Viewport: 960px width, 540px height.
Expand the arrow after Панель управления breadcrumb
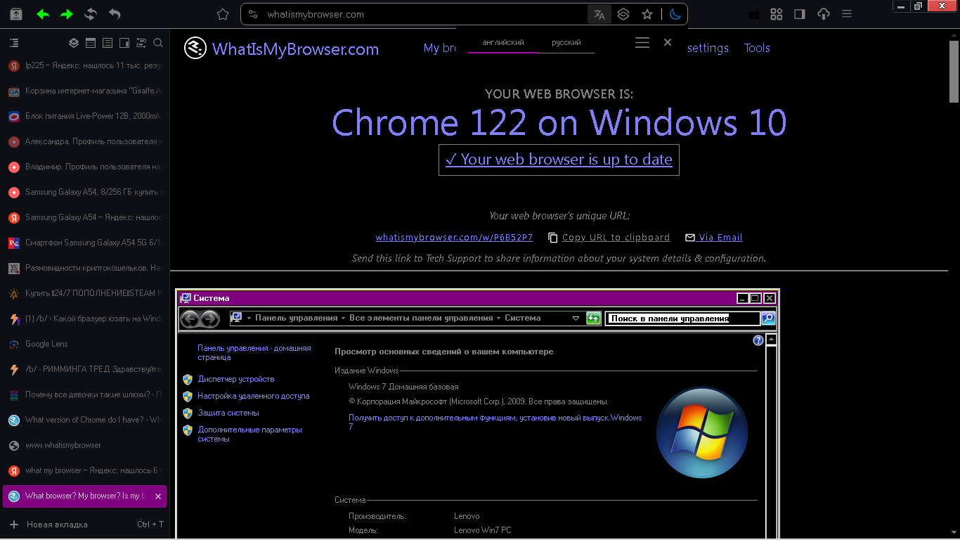[344, 319]
